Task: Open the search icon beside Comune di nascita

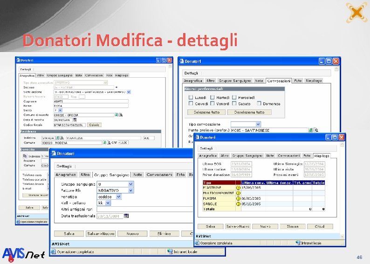Action: pyautogui.click(x=121, y=115)
